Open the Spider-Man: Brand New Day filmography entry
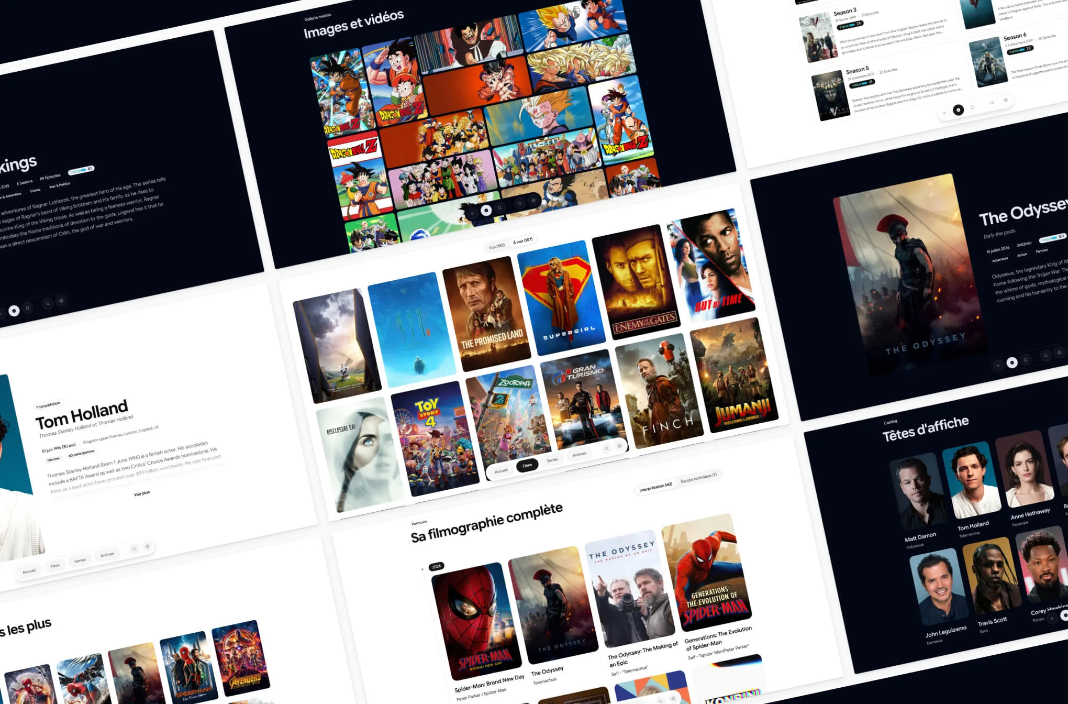This screenshot has height=704, width=1068. tap(476, 622)
